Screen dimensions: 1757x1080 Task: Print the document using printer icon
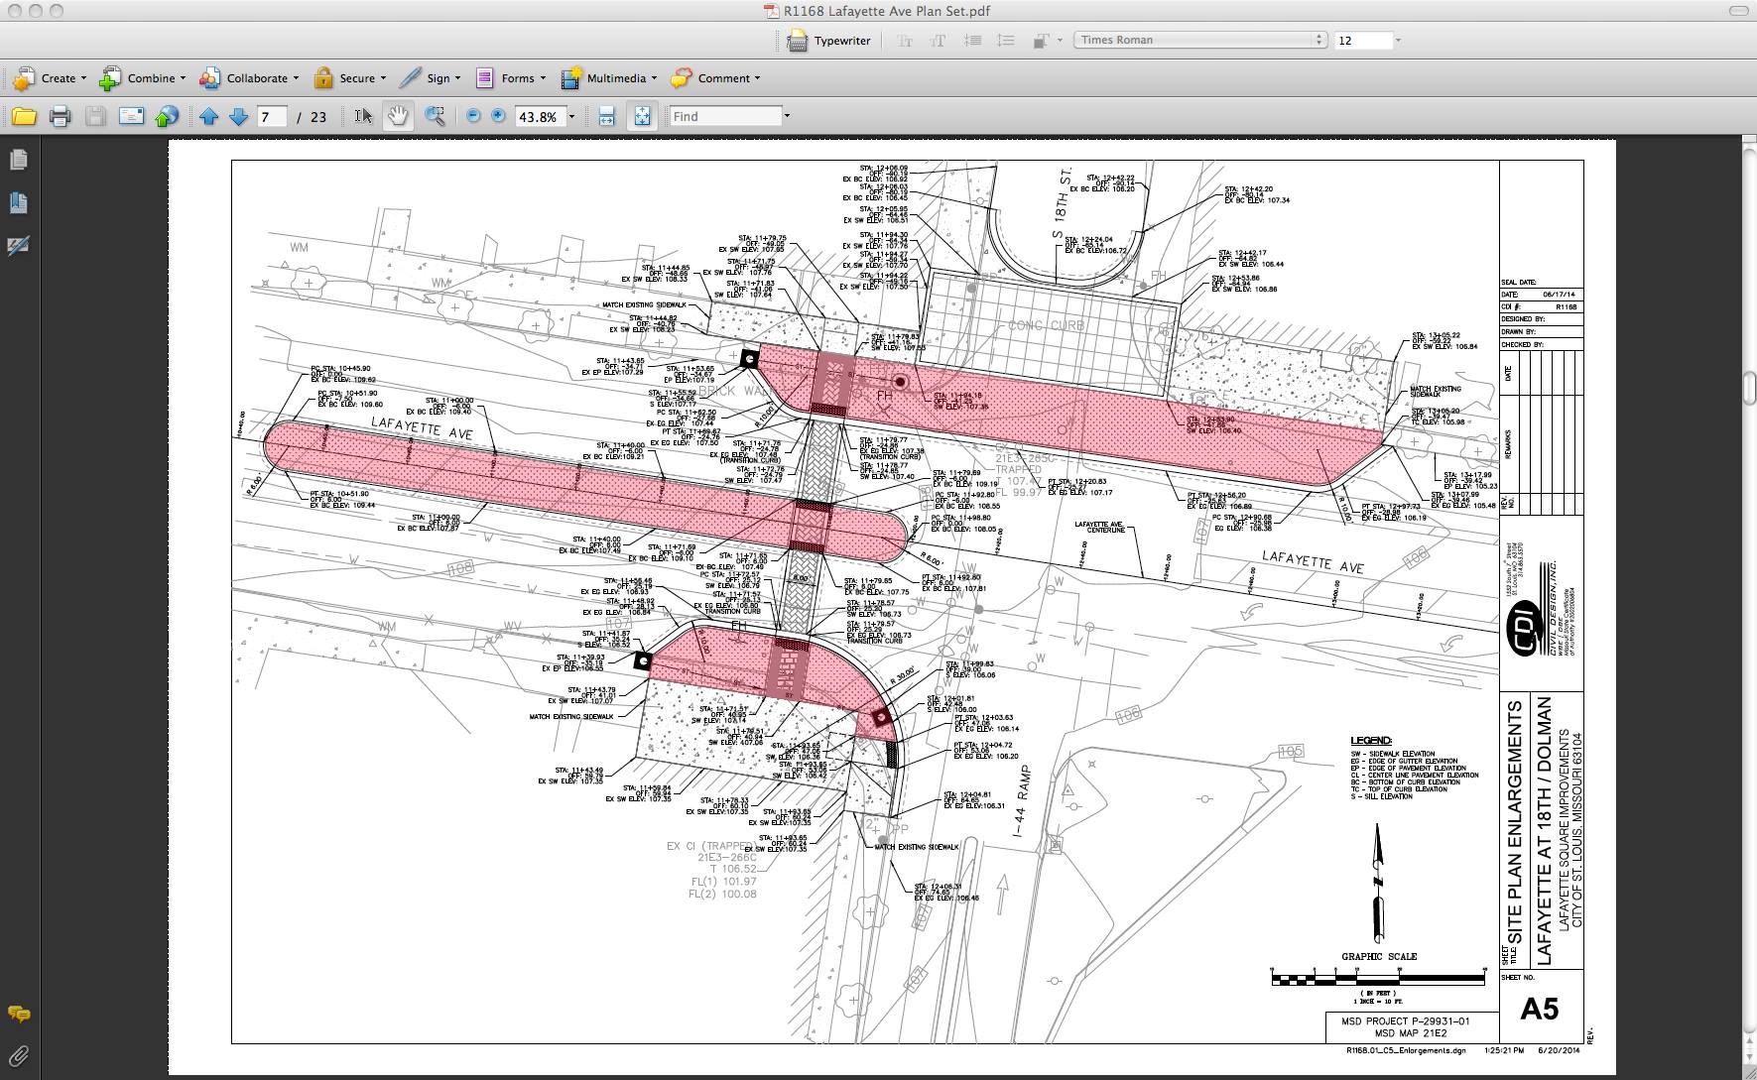[60, 117]
